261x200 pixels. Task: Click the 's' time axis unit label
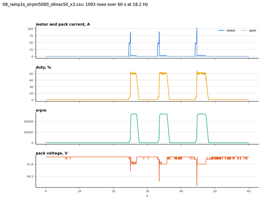(147, 196)
